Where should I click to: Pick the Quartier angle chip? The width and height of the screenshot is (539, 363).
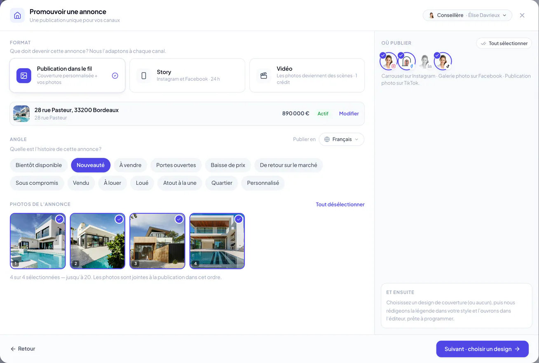coord(222,183)
